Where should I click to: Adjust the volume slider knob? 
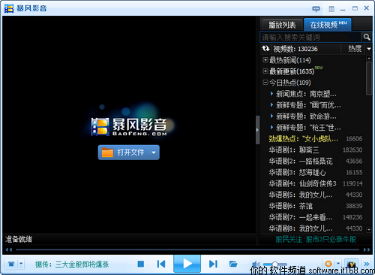pos(274,264)
